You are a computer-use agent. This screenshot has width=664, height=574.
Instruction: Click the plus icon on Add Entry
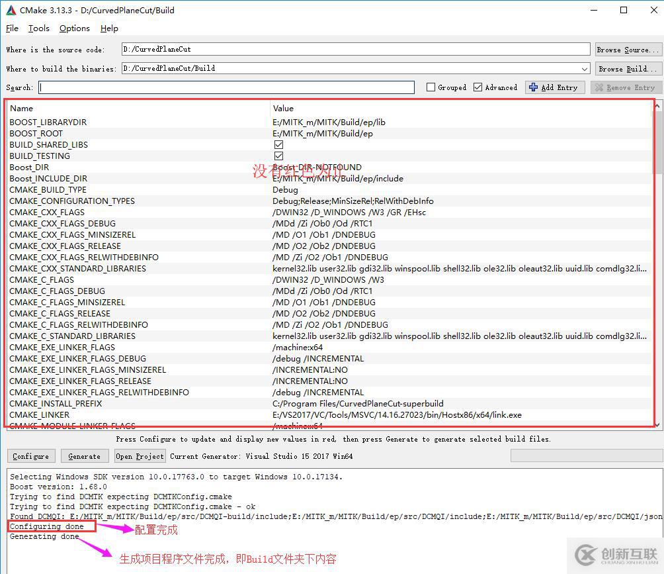[x=534, y=87]
